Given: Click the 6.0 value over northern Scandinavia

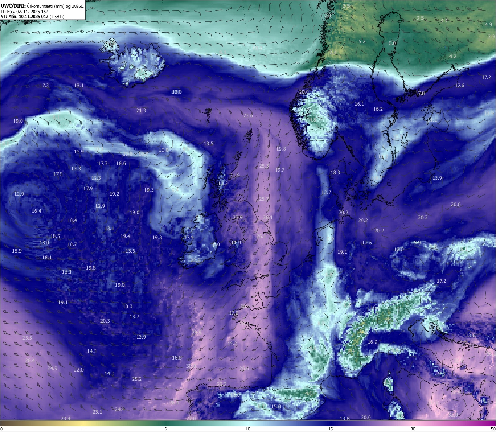Looking at the screenshot, I should pyautogui.click(x=392, y=43).
